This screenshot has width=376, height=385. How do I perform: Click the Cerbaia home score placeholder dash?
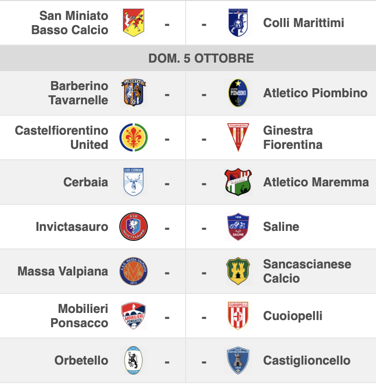[x=167, y=183]
